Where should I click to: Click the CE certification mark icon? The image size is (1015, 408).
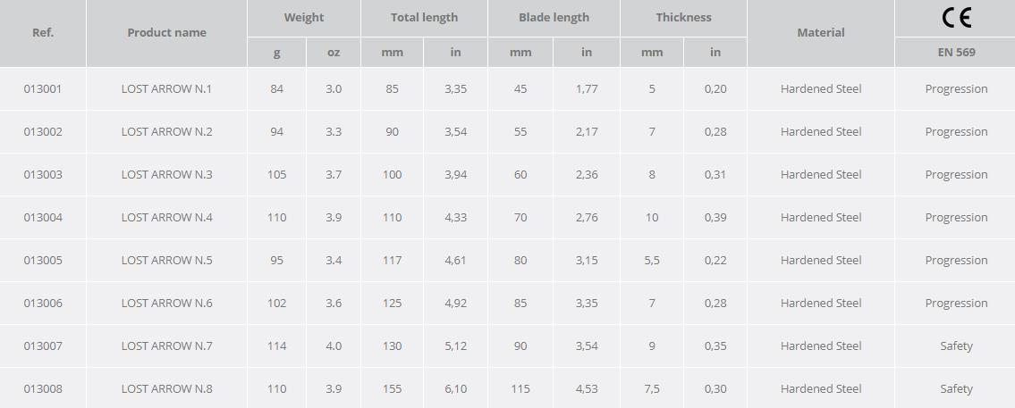click(956, 18)
